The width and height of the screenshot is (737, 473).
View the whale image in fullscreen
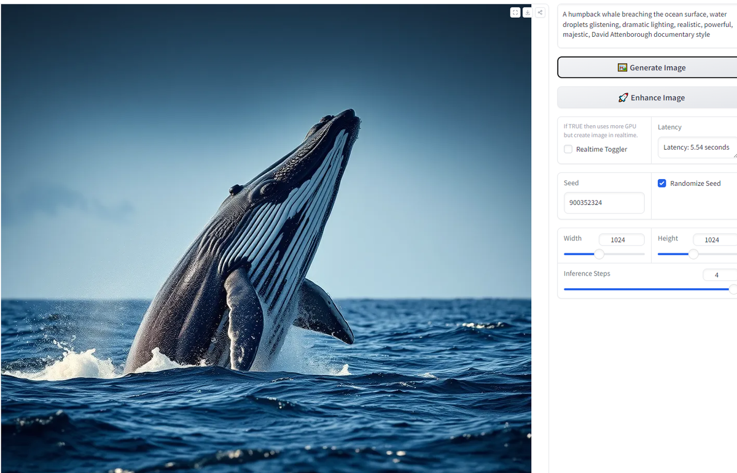[x=515, y=12]
